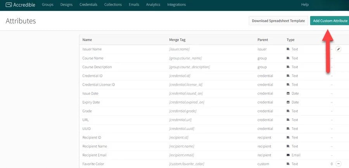Click the pencil edit icon for Issuer Name
The width and height of the screenshot is (349, 168).
point(338,49)
